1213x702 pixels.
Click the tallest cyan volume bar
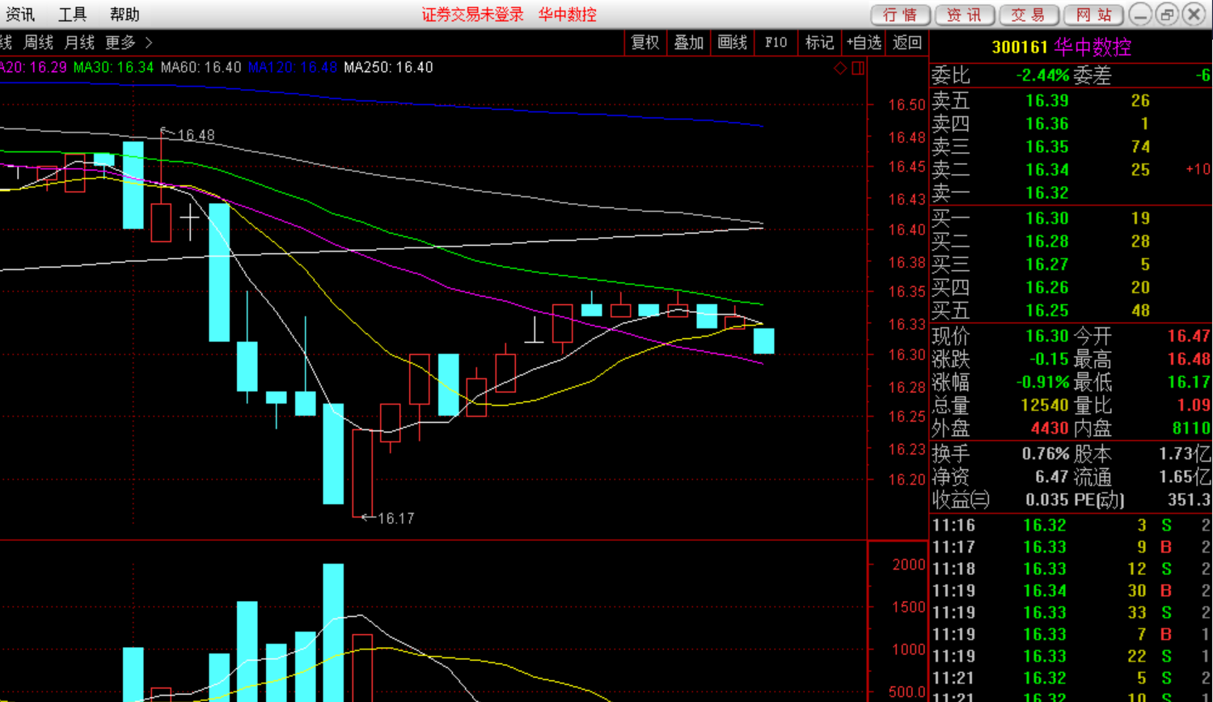(x=333, y=632)
